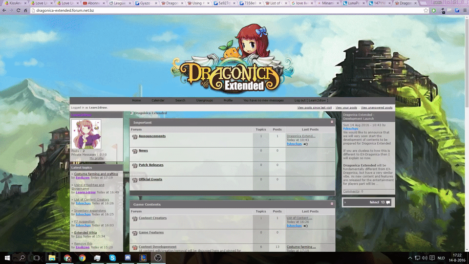Viewport: 469px width, 264px height.
Task: Open Skype from the taskbar
Action: coord(112,258)
